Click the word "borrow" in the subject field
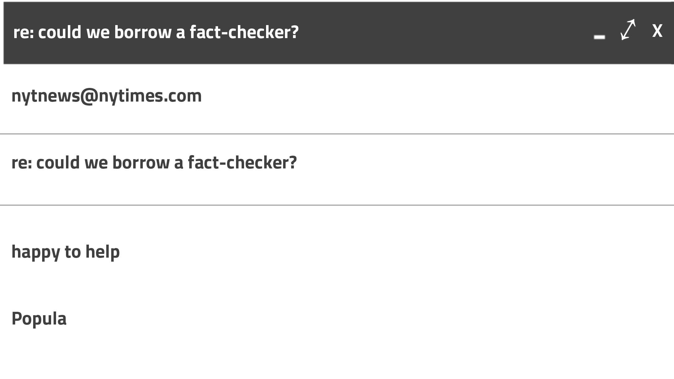The width and height of the screenshot is (674, 379). pos(141,163)
